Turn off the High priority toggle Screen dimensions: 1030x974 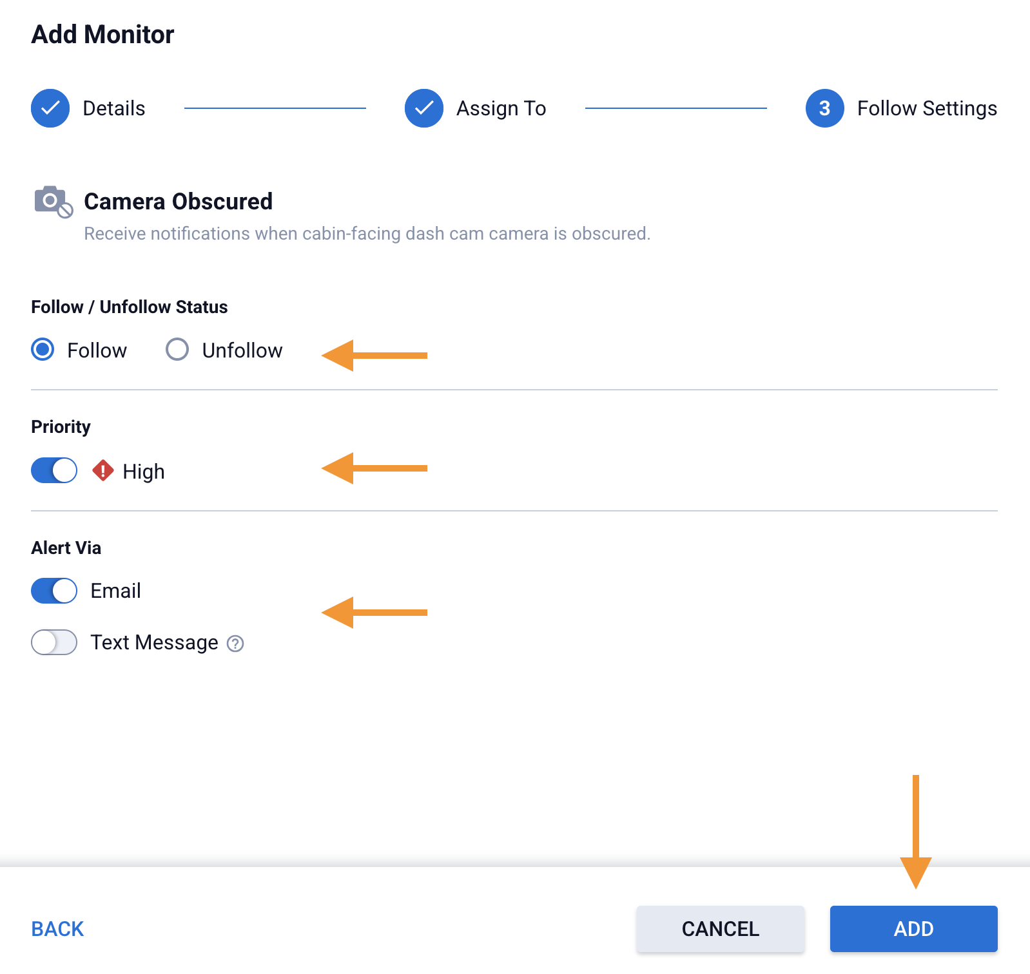pos(54,471)
